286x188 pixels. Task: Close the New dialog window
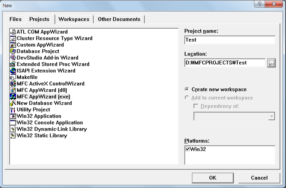click(x=274, y=4)
